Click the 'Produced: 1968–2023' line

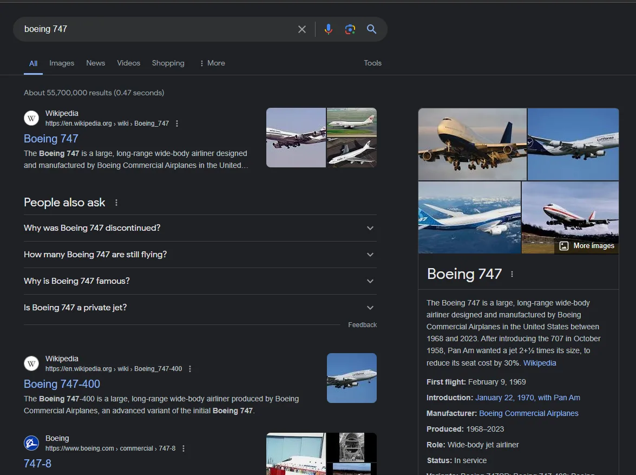[x=465, y=429]
